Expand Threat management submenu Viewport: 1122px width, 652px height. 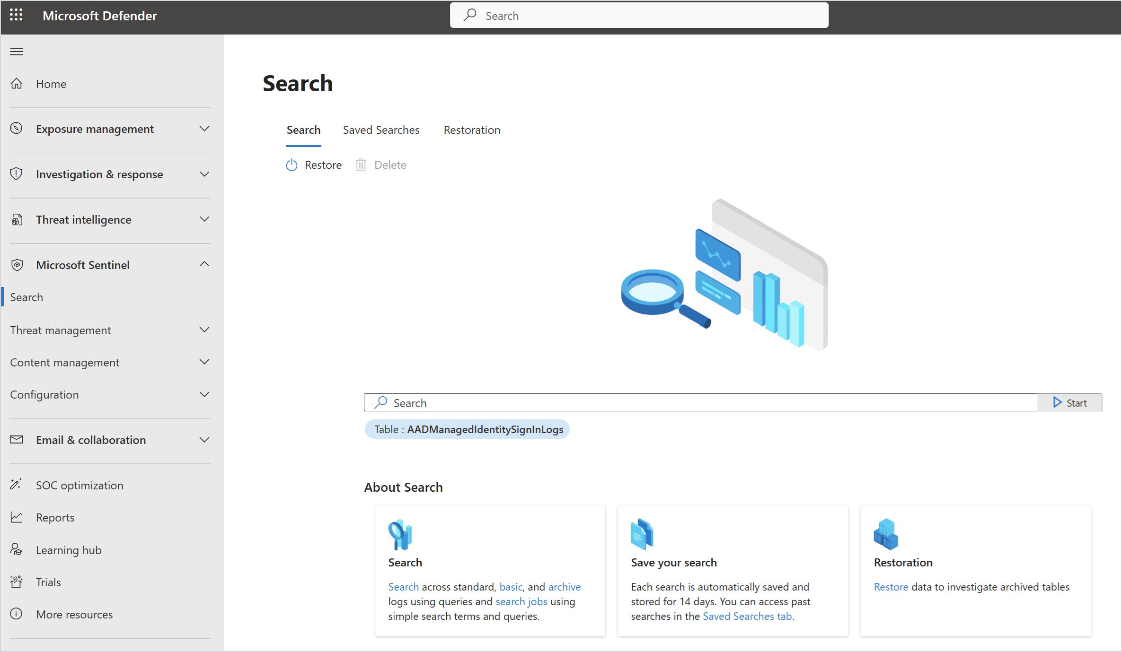[204, 330]
